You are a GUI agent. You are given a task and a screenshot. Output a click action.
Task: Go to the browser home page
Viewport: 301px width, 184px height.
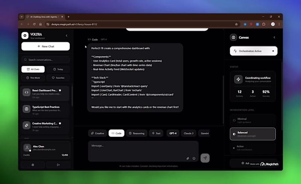pyautogui.click(x=40, y=24)
